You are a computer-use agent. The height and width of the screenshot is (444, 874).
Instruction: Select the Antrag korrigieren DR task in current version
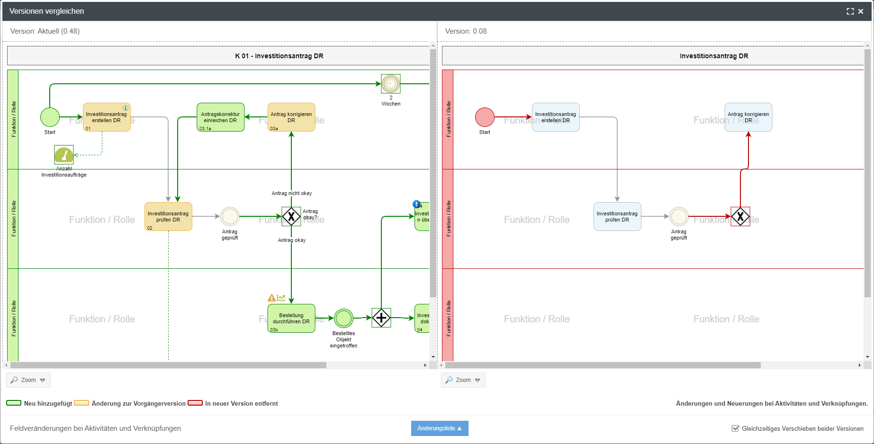(x=291, y=117)
